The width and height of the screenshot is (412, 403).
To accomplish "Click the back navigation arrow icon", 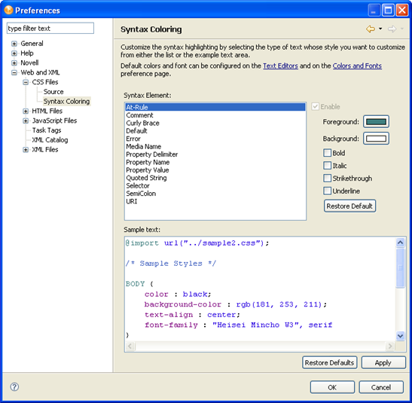I will (371, 29).
